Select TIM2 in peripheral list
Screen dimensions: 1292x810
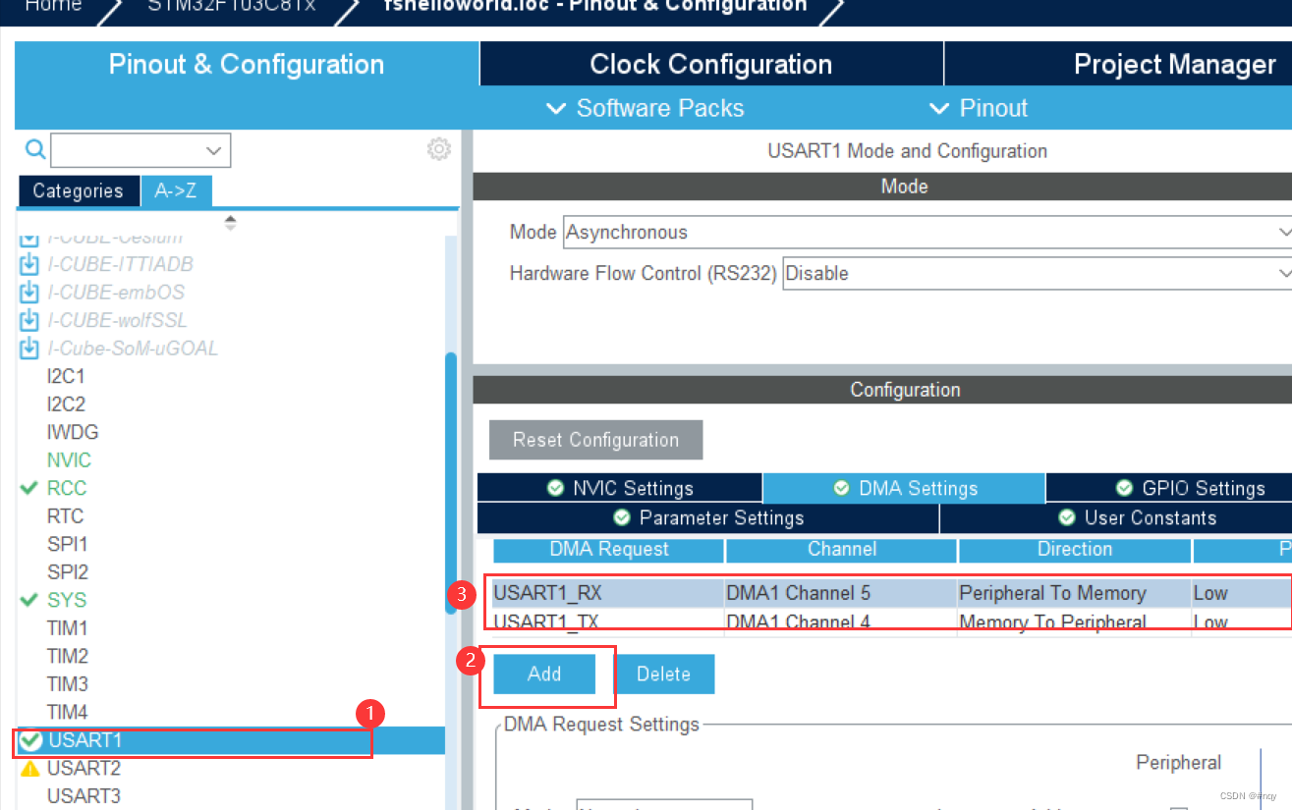(x=68, y=656)
